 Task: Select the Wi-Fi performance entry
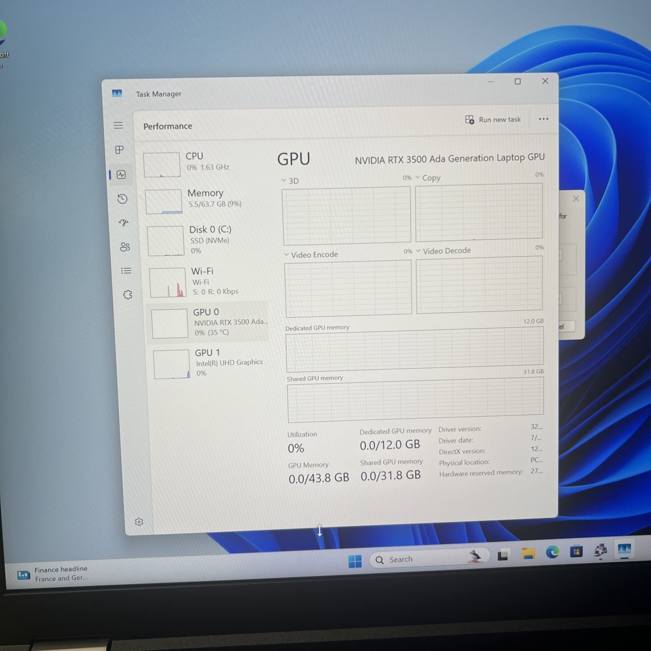[208, 282]
